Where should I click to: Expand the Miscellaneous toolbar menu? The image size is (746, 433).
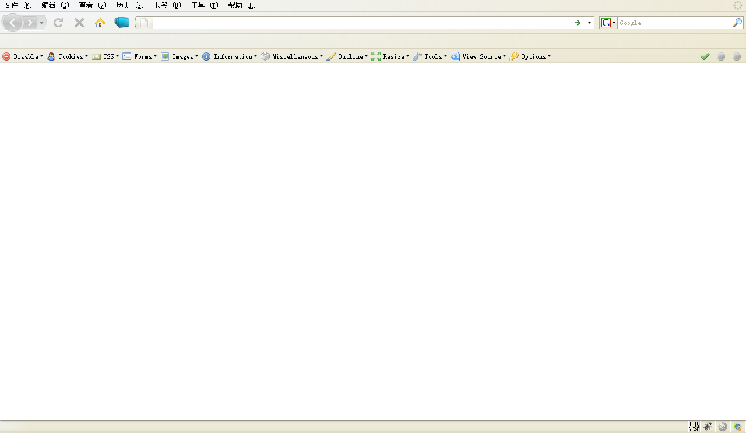click(x=291, y=56)
